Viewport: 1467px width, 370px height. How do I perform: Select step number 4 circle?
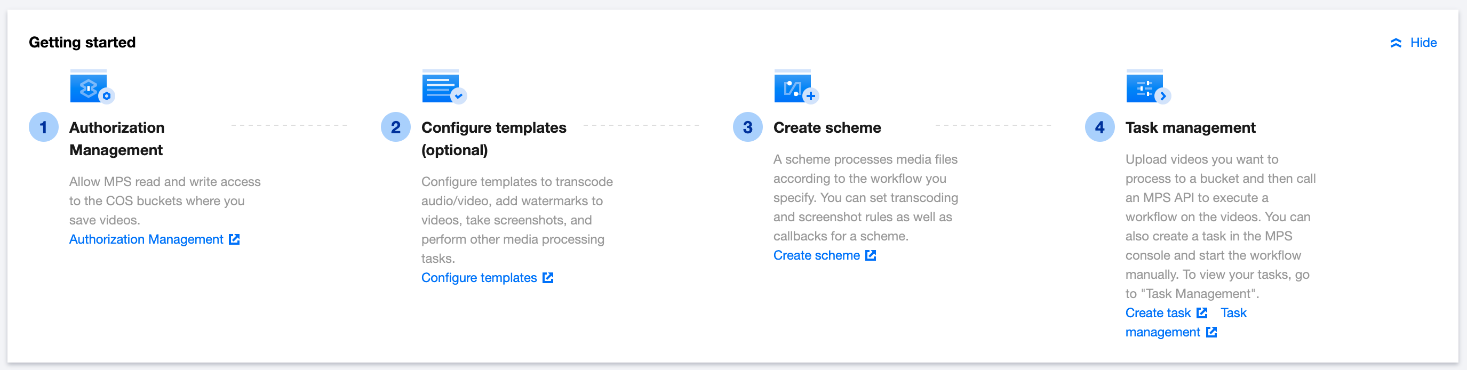pos(1099,127)
